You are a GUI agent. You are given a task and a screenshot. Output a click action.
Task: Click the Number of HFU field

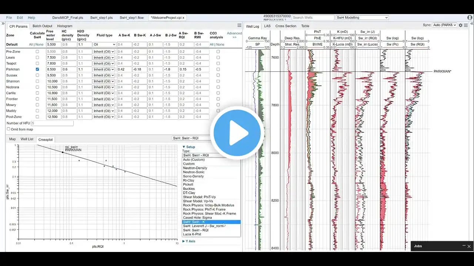point(52,123)
